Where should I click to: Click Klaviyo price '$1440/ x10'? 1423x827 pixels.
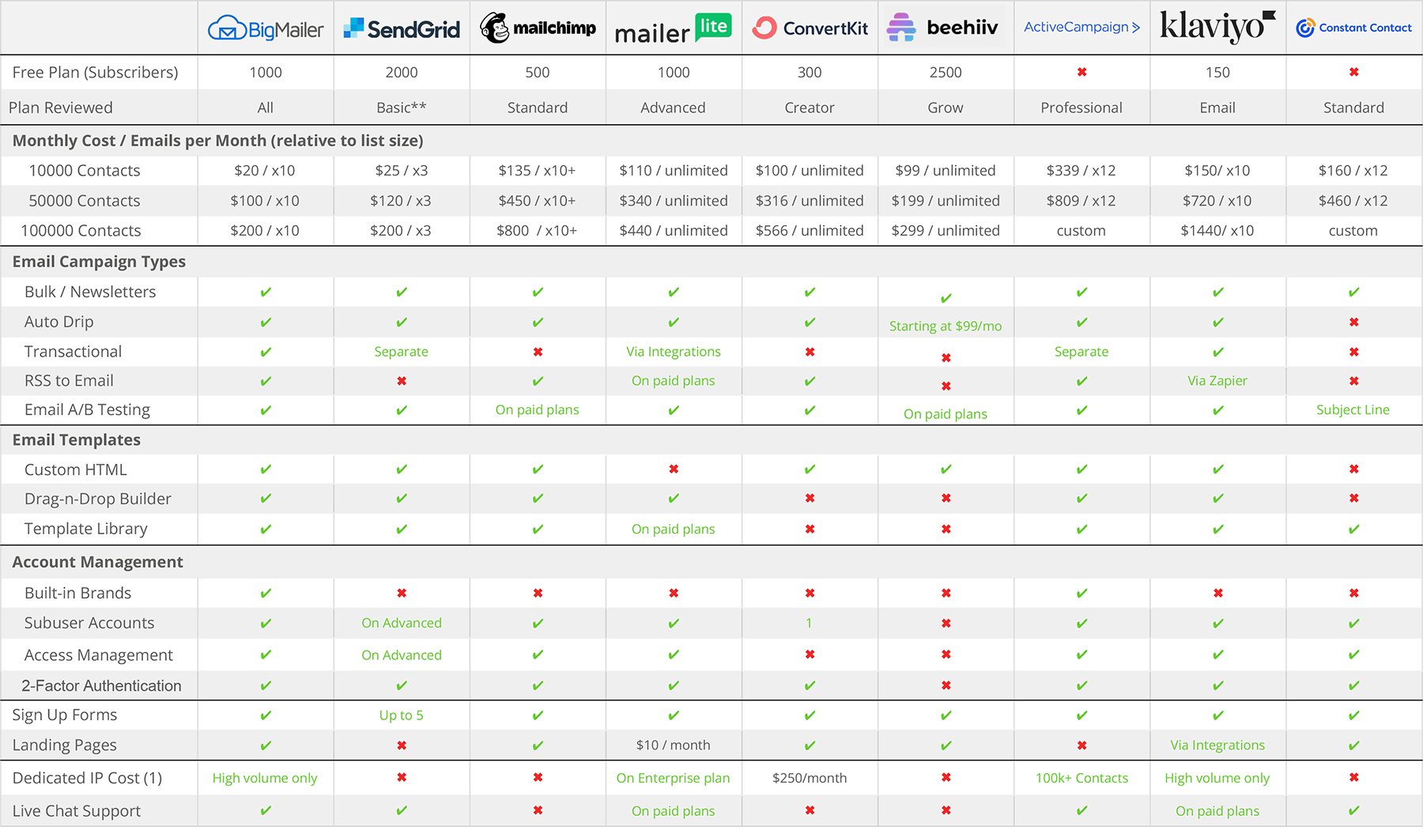(x=1217, y=231)
